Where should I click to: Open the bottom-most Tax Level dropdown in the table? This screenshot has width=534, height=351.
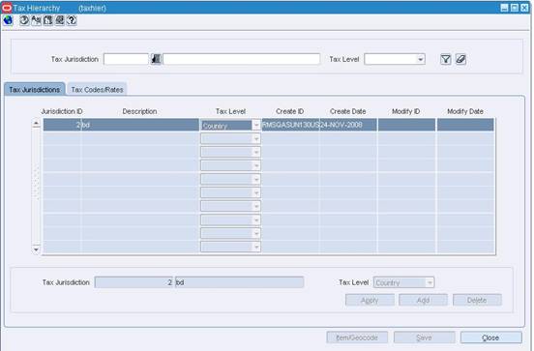pyautogui.click(x=256, y=247)
